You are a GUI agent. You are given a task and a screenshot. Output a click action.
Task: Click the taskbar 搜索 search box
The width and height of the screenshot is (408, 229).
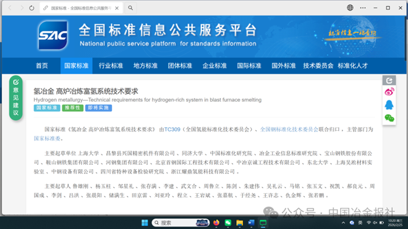181,223
